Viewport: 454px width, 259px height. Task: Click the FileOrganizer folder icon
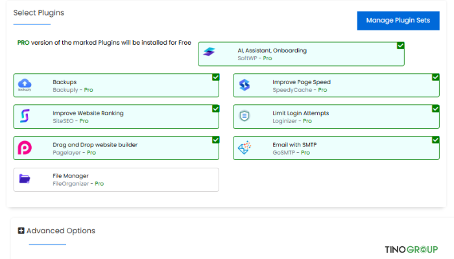(25, 179)
